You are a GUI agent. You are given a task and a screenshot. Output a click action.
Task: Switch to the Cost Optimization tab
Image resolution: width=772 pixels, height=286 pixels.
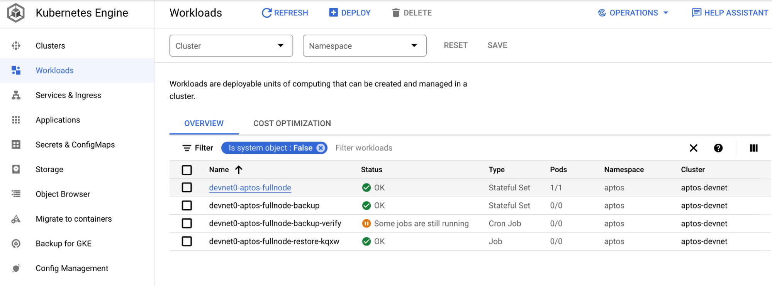tap(292, 123)
